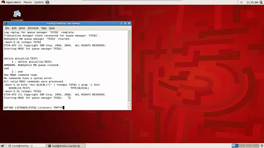Open the System menu
The height and width of the screenshot is (148, 264).
[x=39, y=2]
